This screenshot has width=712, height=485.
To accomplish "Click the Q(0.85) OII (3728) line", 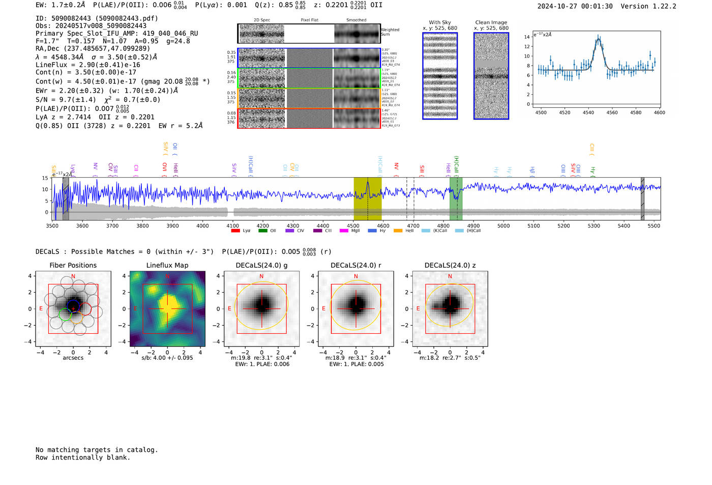I will 119,126.
